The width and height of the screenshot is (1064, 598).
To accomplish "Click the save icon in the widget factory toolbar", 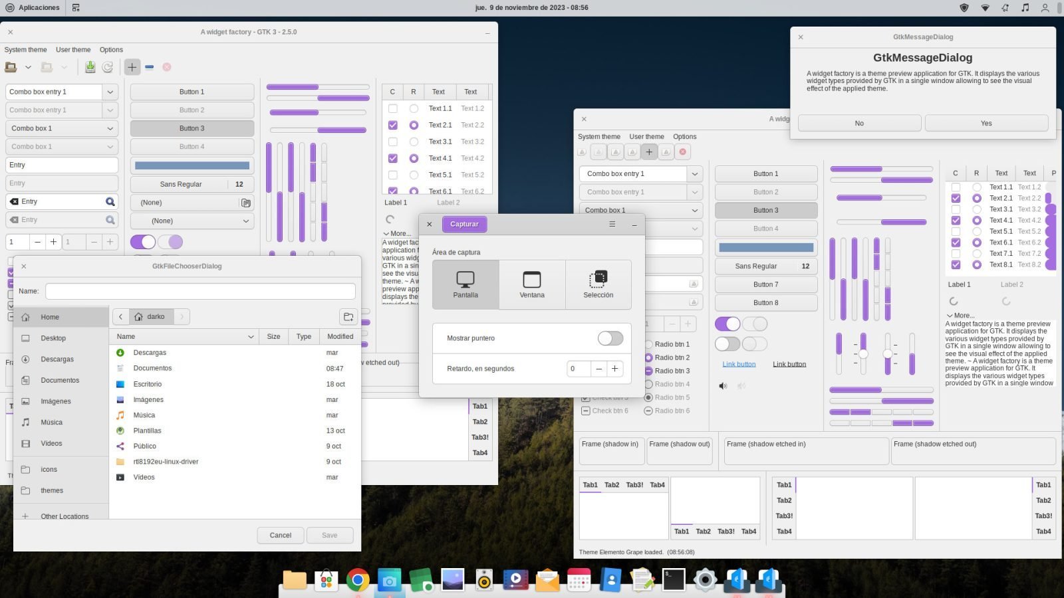I will [90, 67].
